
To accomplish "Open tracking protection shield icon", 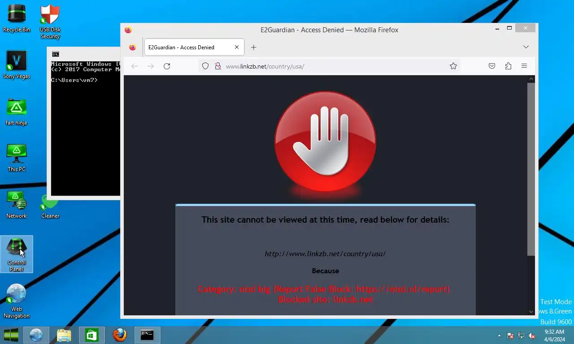I will click(x=205, y=66).
